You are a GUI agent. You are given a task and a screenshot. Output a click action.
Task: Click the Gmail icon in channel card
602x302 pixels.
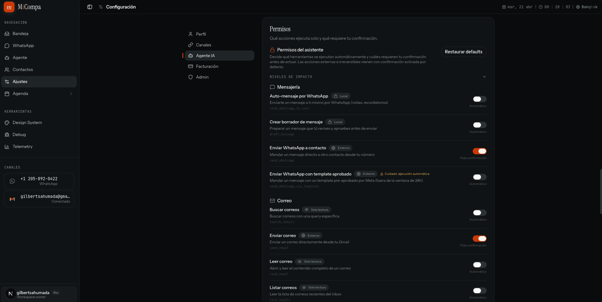click(12, 199)
